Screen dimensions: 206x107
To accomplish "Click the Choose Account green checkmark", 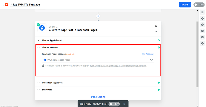I will (x=159, y=47).
